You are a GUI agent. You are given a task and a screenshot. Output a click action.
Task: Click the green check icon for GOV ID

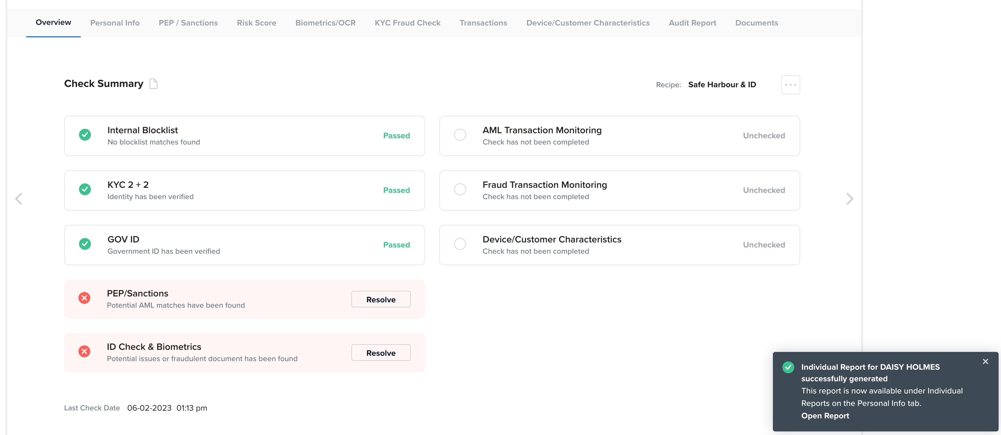pyautogui.click(x=85, y=244)
